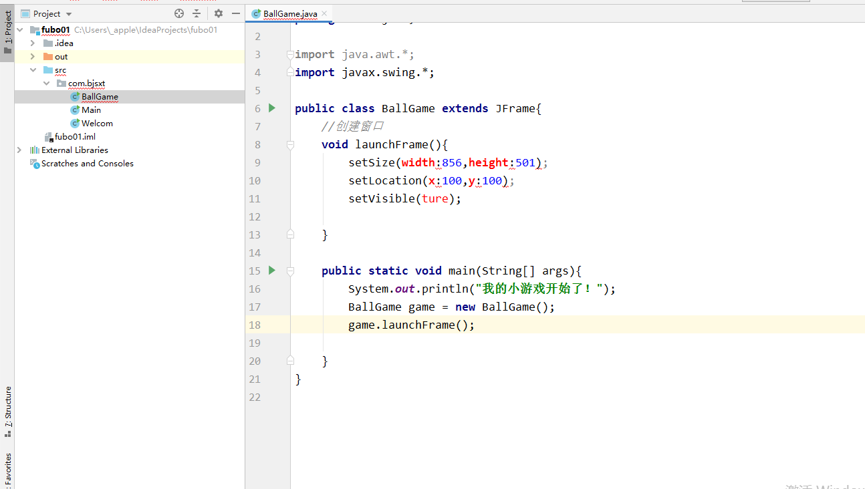
Task: Click fold end marker at line 13
Action: point(290,234)
